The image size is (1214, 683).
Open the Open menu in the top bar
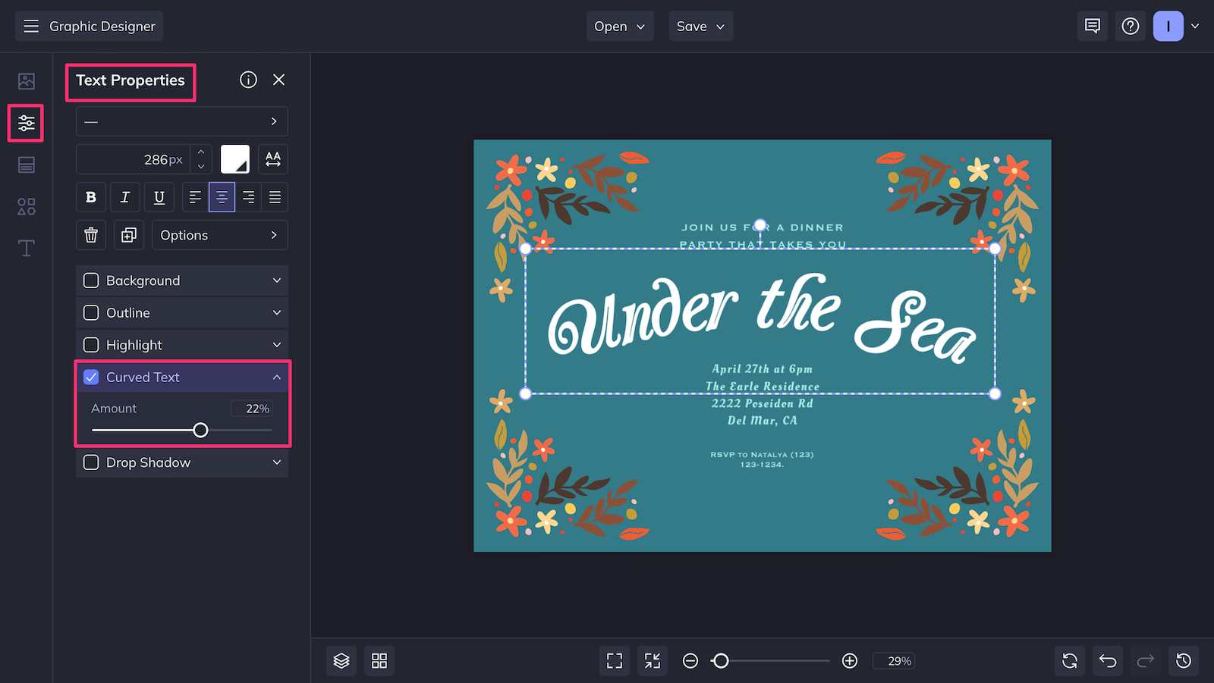[620, 26]
